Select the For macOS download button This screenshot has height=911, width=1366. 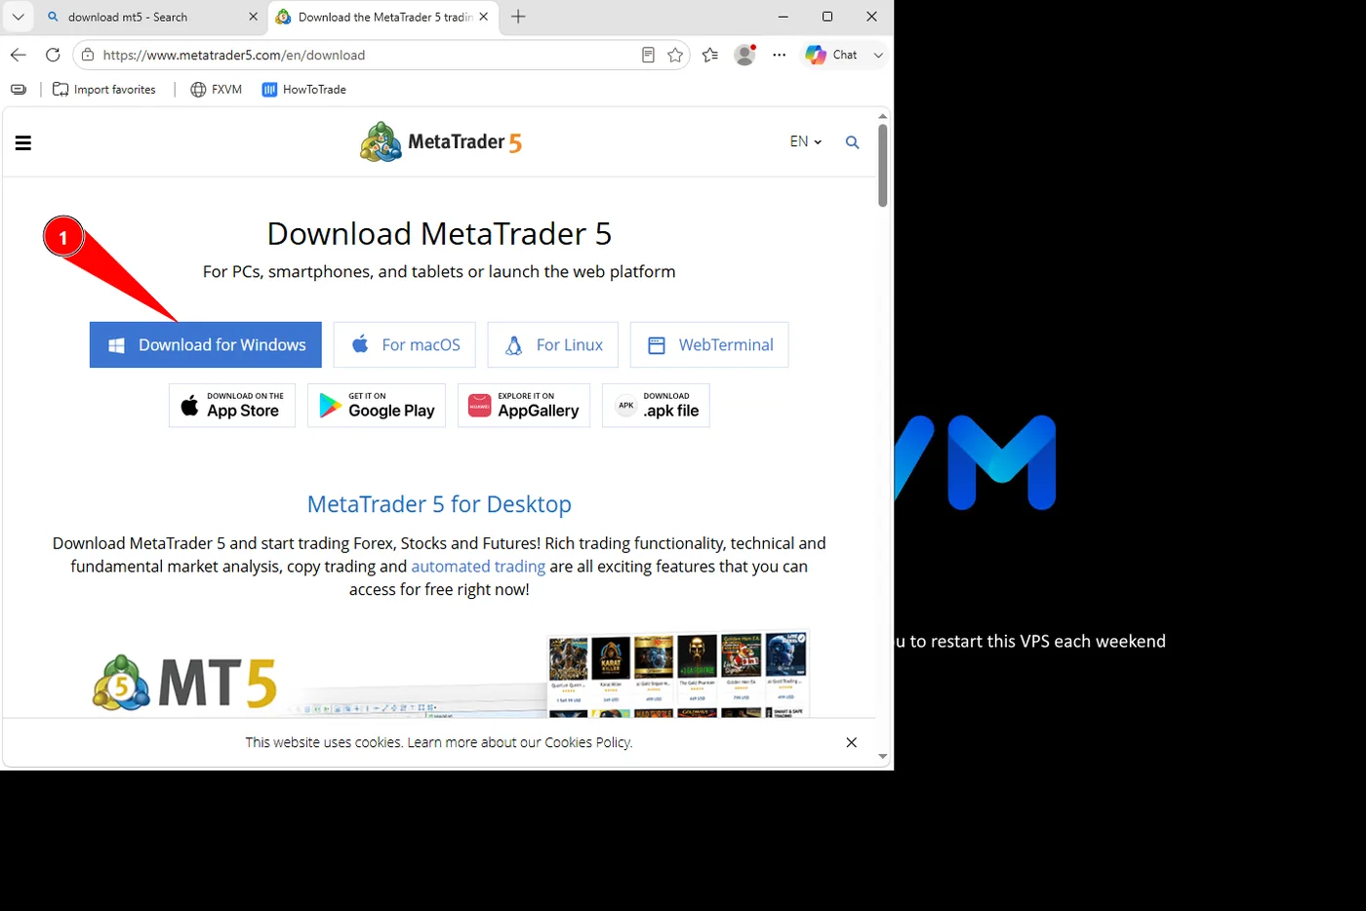point(404,345)
